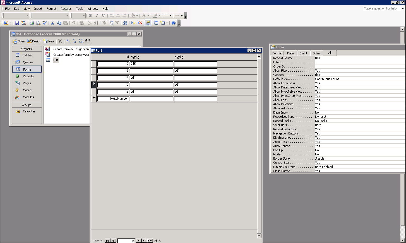The height and width of the screenshot is (243, 406).
Task: Click the Delete X icon in db1 window
Action: (60, 41)
